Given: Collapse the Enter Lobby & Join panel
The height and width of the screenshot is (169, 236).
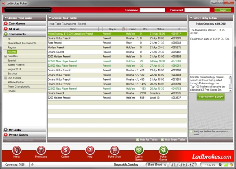Looking at the screenshot, I should (x=191, y=18).
